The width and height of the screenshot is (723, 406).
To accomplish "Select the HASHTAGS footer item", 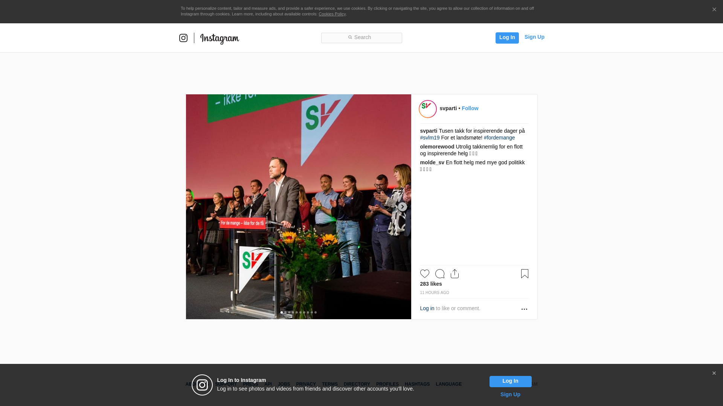I will pos(417,384).
